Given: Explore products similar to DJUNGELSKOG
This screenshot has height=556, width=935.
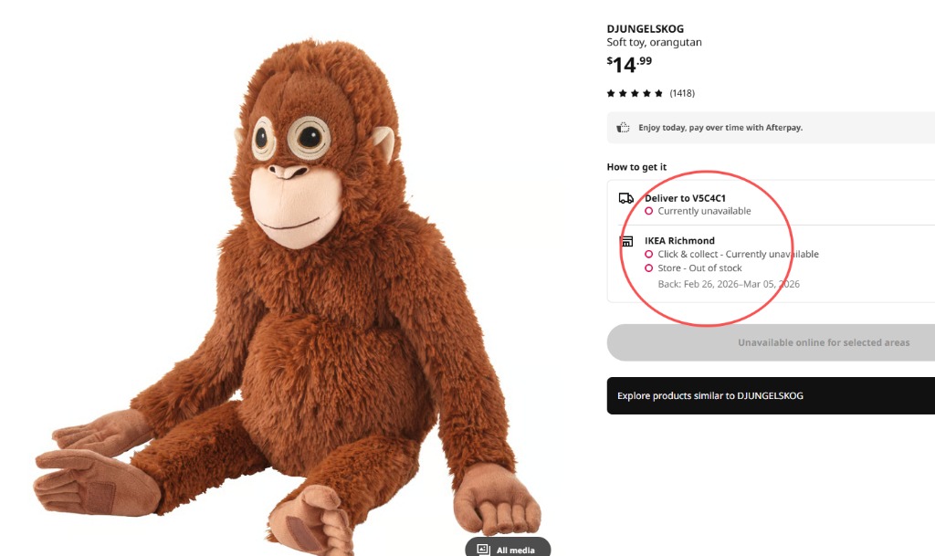Looking at the screenshot, I should tap(771, 395).
